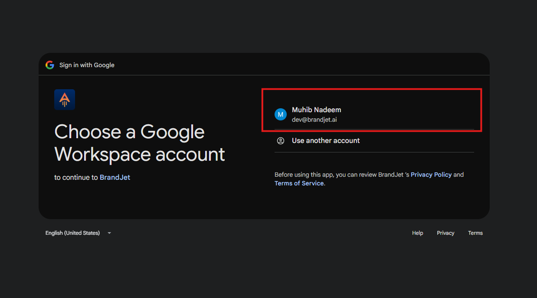The image size is (537, 298).
Task: Select the Muhib Nadeem account
Action: click(374, 114)
